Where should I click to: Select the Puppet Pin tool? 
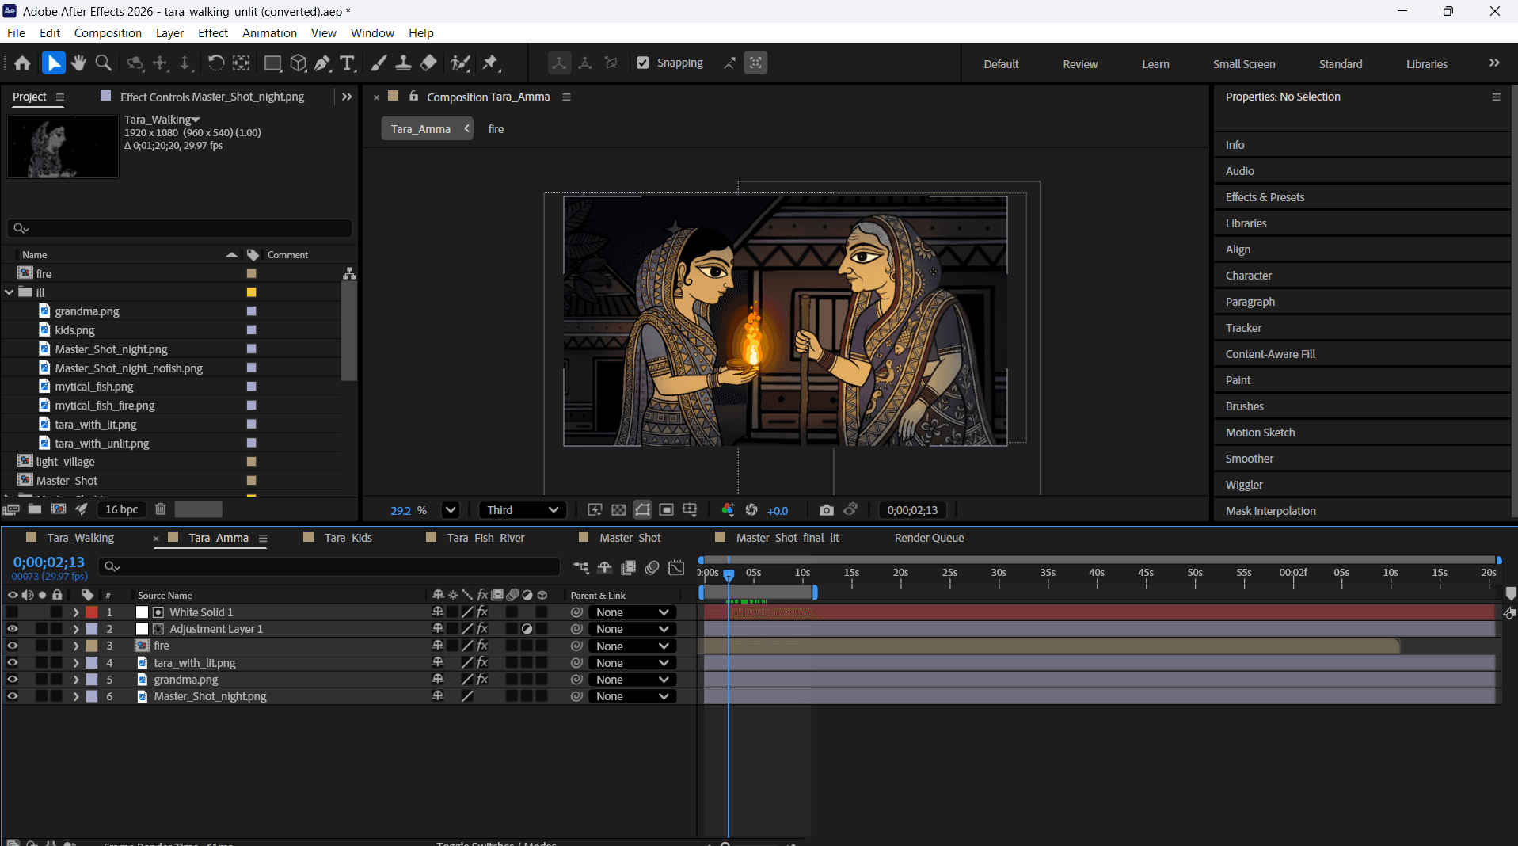pyautogui.click(x=490, y=63)
